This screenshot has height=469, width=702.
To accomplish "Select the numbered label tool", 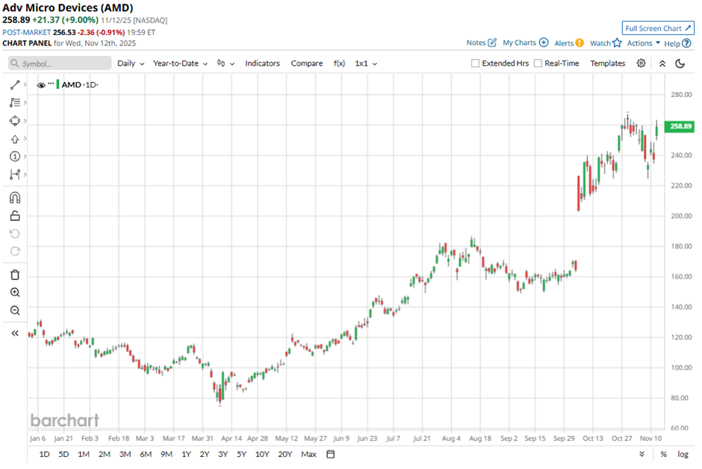I will (15, 156).
